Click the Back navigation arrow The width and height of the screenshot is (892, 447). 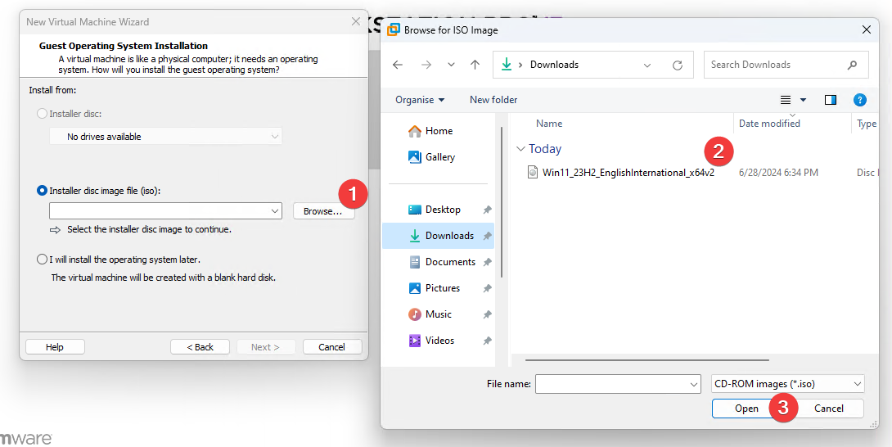(398, 65)
